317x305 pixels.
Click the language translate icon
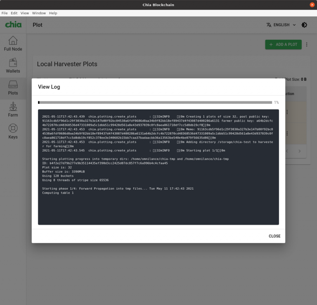[269, 25]
